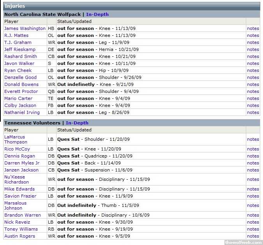The image size is (263, 245).
Task: Open notes for Austin Rogers
Action: tap(252, 236)
